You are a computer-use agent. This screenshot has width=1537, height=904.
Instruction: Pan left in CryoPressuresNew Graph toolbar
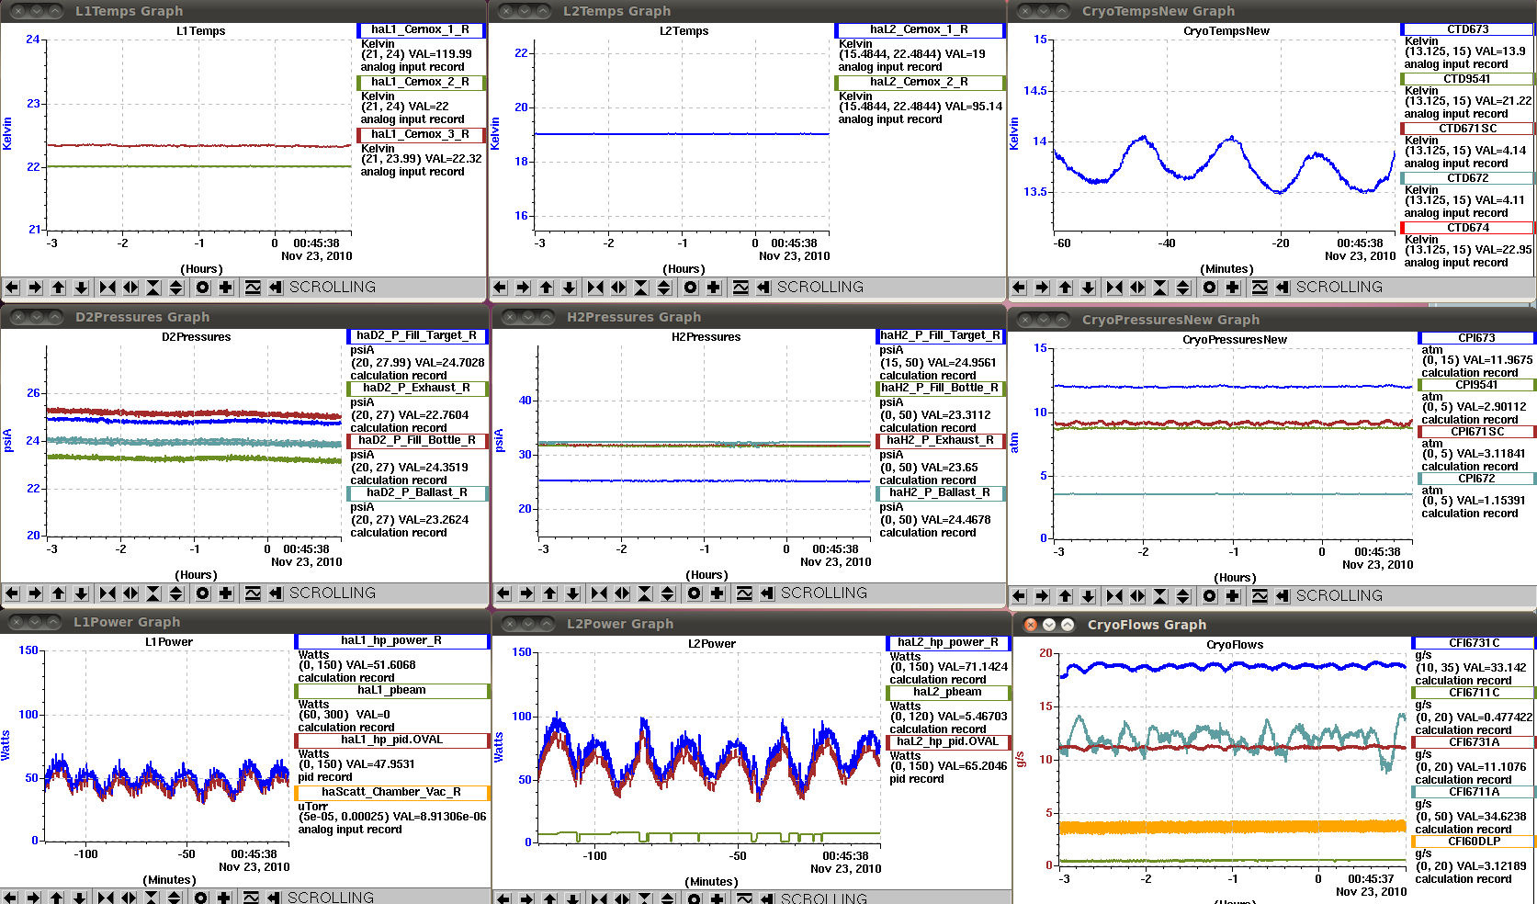tap(1019, 596)
